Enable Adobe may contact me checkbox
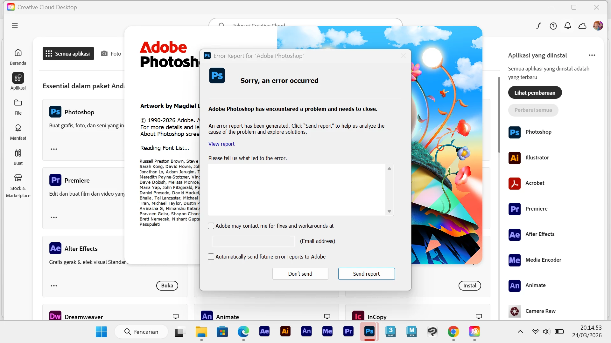The image size is (611, 343). pyautogui.click(x=211, y=226)
